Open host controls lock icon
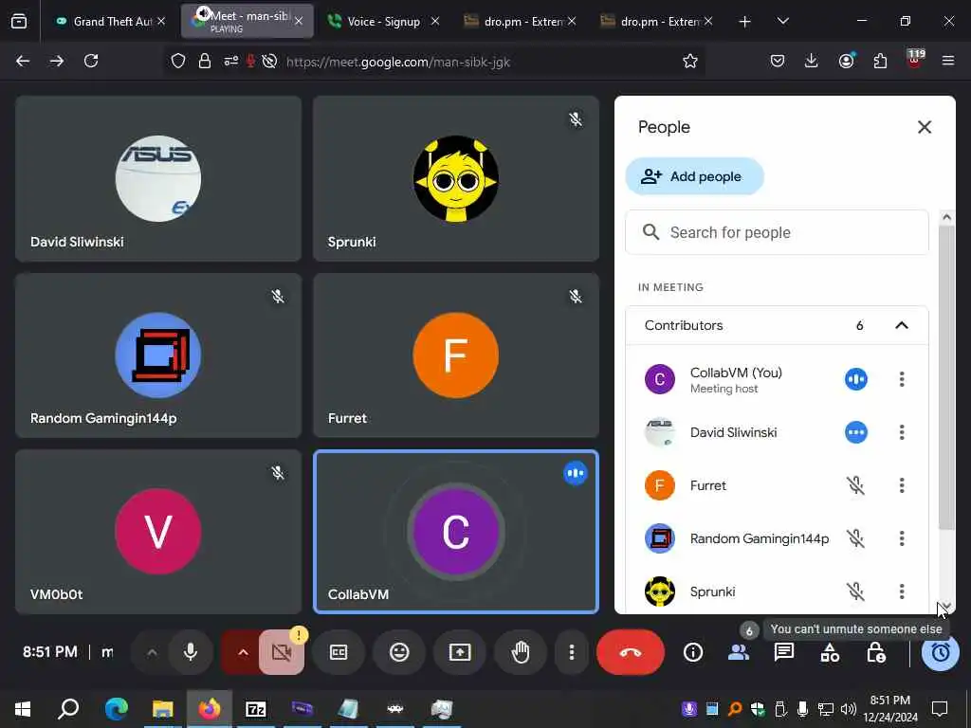This screenshot has width=971, height=728. pyautogui.click(x=875, y=652)
